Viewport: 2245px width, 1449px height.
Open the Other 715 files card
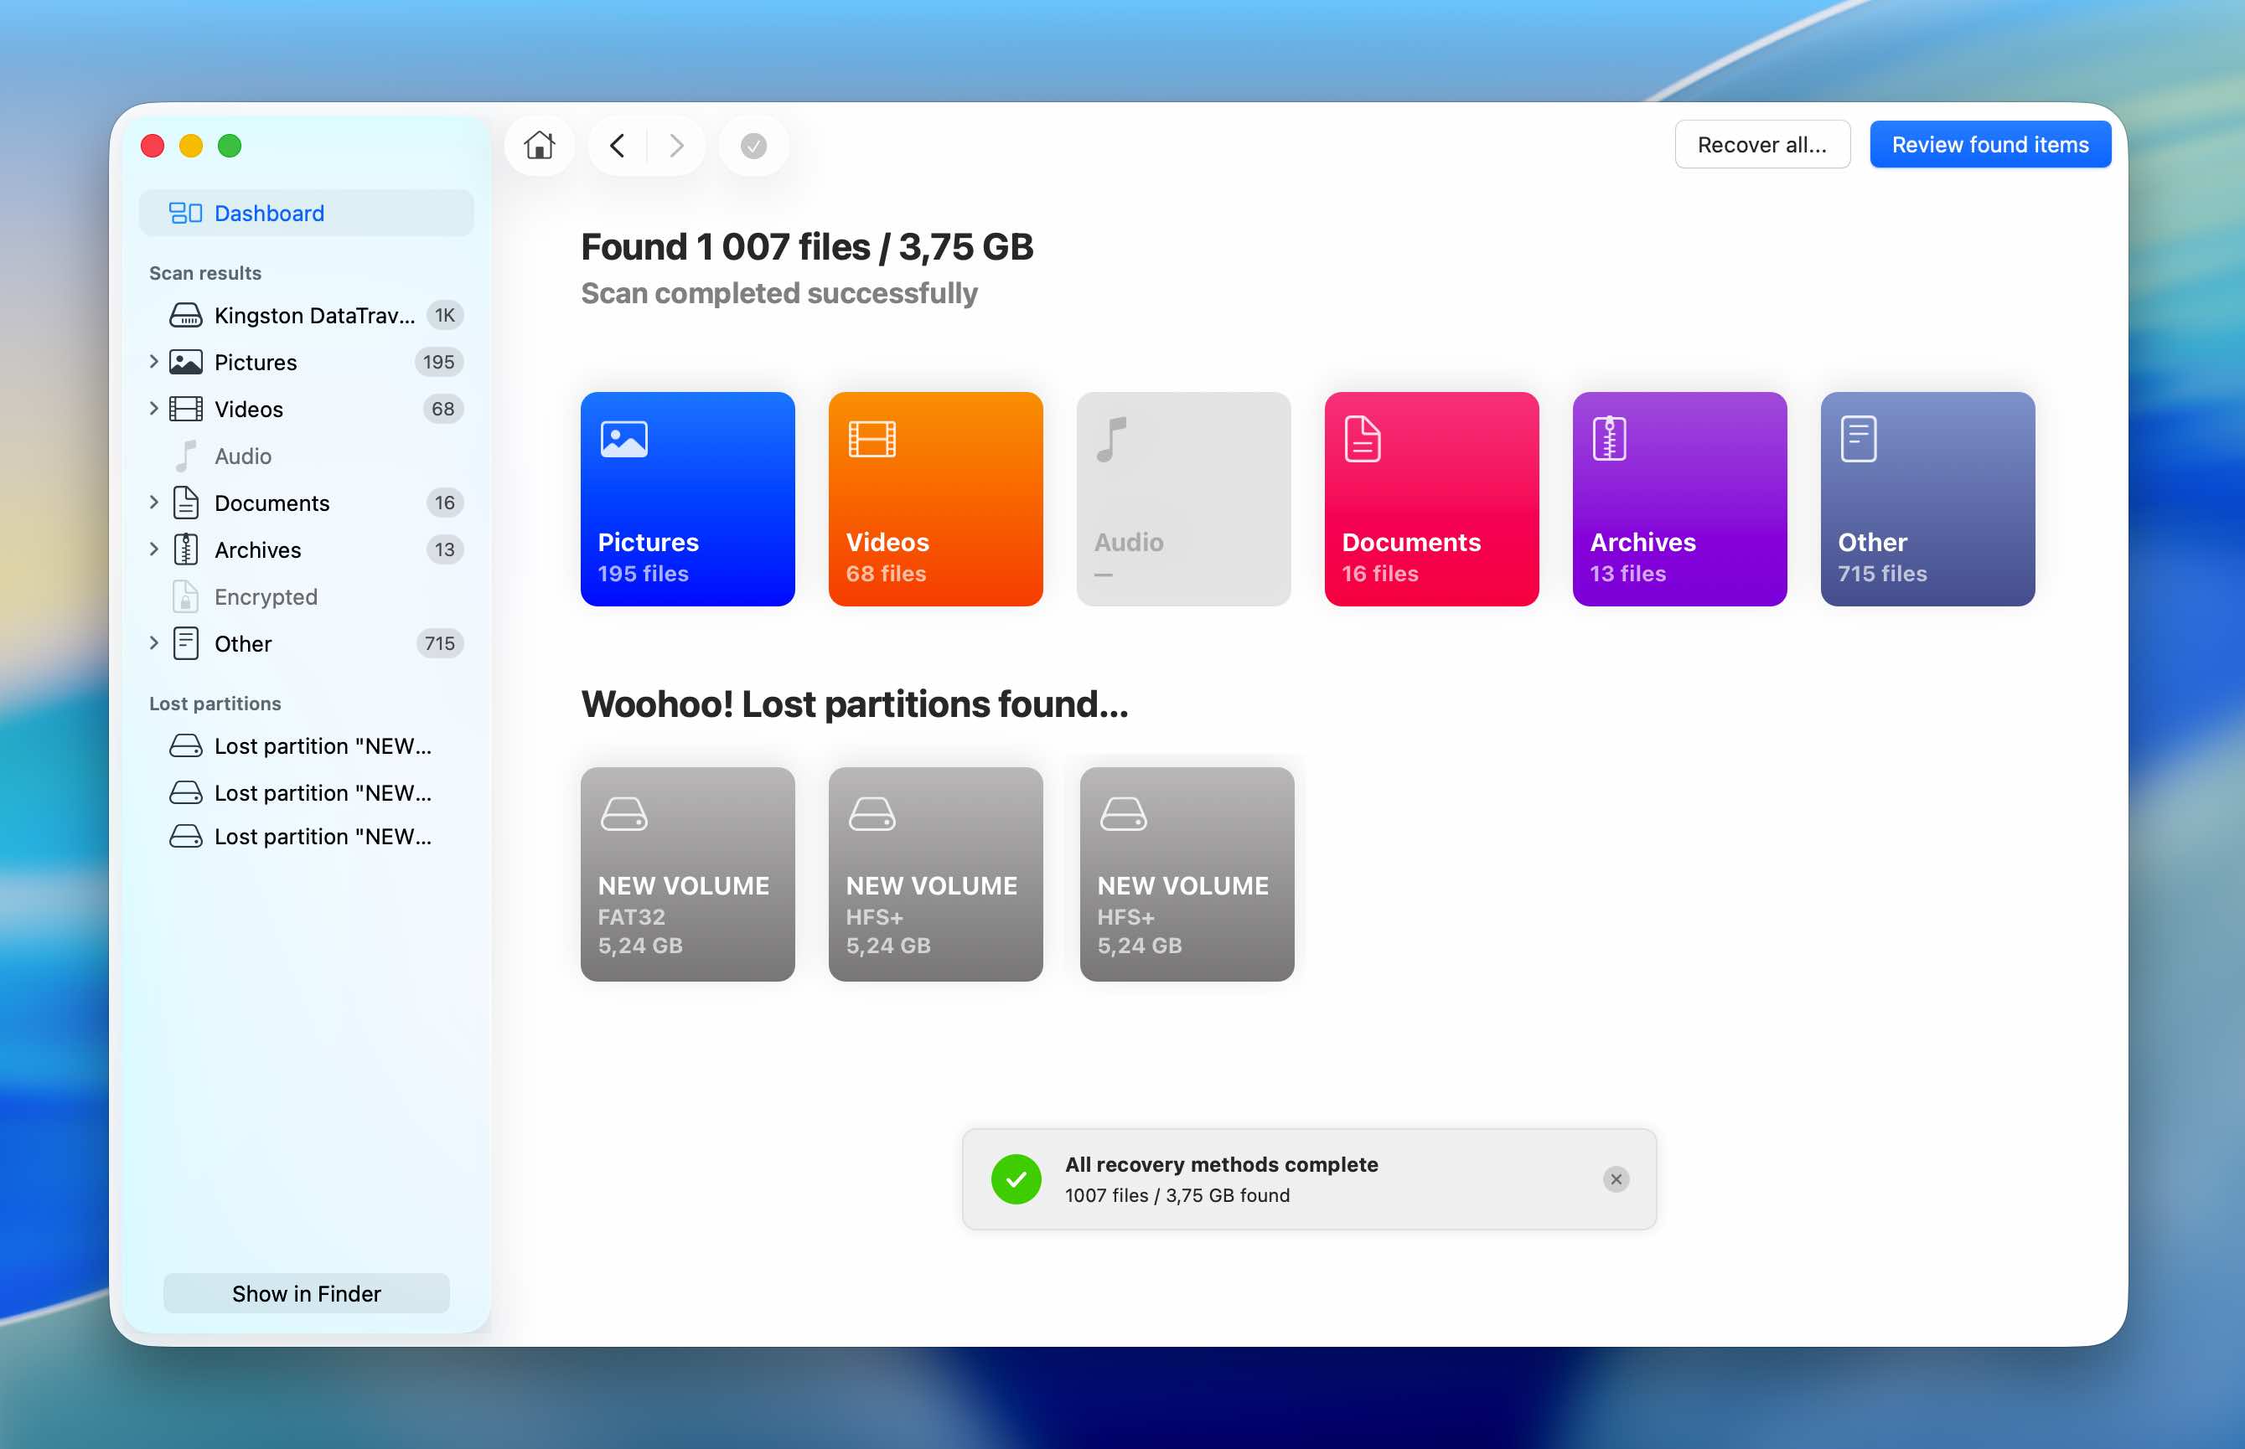pos(1927,498)
